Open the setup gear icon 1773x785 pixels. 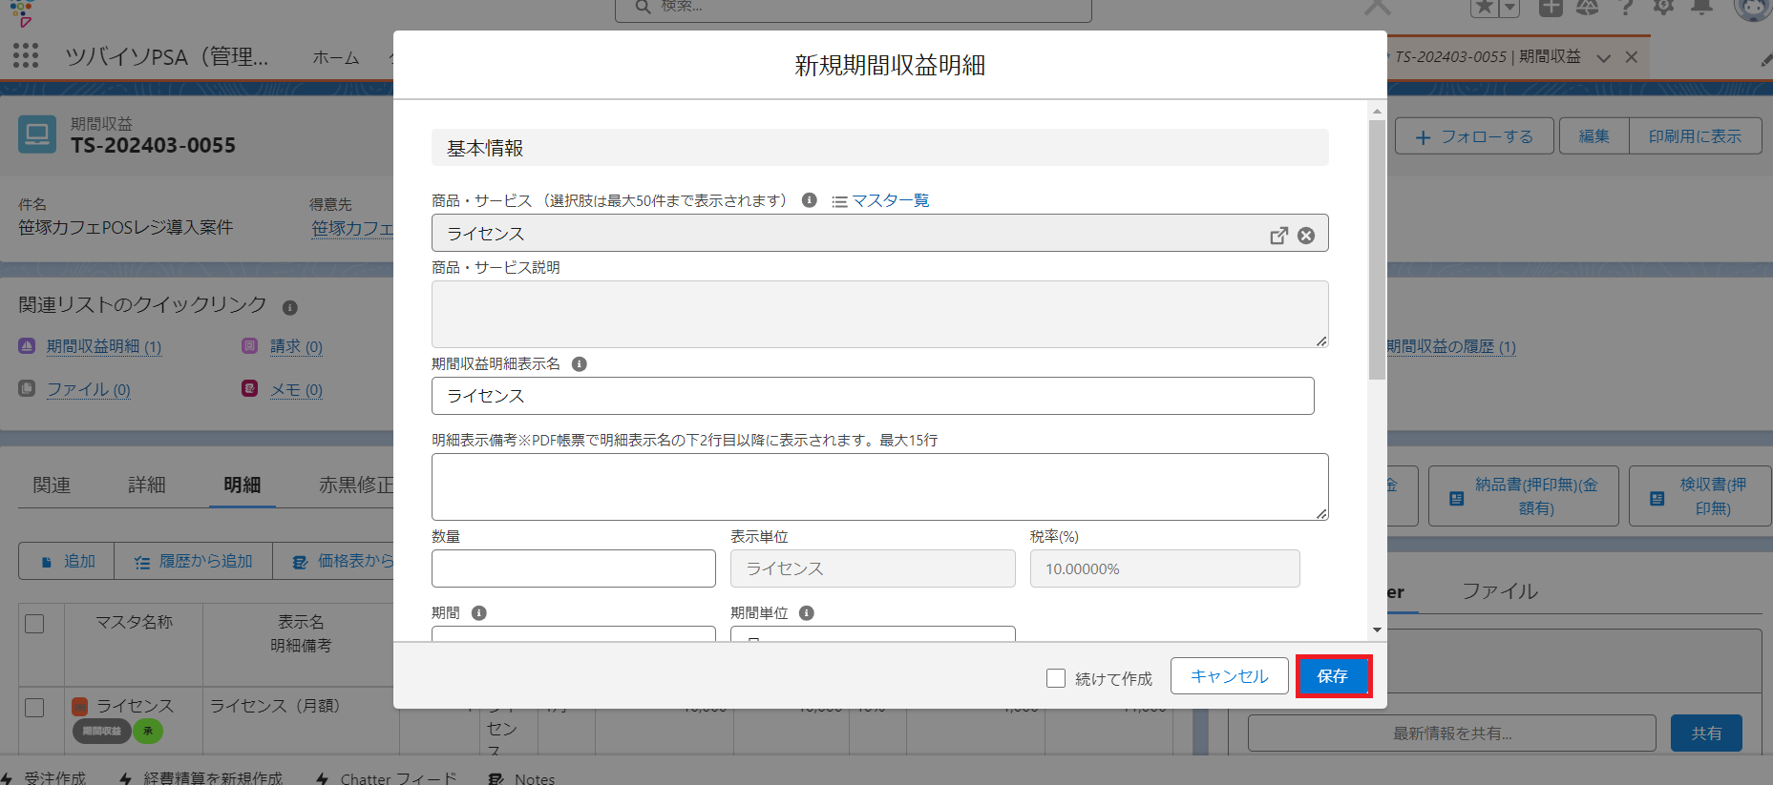pyautogui.click(x=1663, y=8)
